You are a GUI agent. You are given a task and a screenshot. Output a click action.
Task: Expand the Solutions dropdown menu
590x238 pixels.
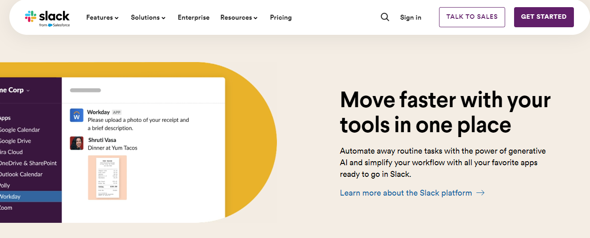[x=148, y=17]
